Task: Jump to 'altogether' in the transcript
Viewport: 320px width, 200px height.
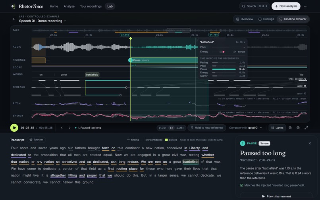Action: pos(58,175)
